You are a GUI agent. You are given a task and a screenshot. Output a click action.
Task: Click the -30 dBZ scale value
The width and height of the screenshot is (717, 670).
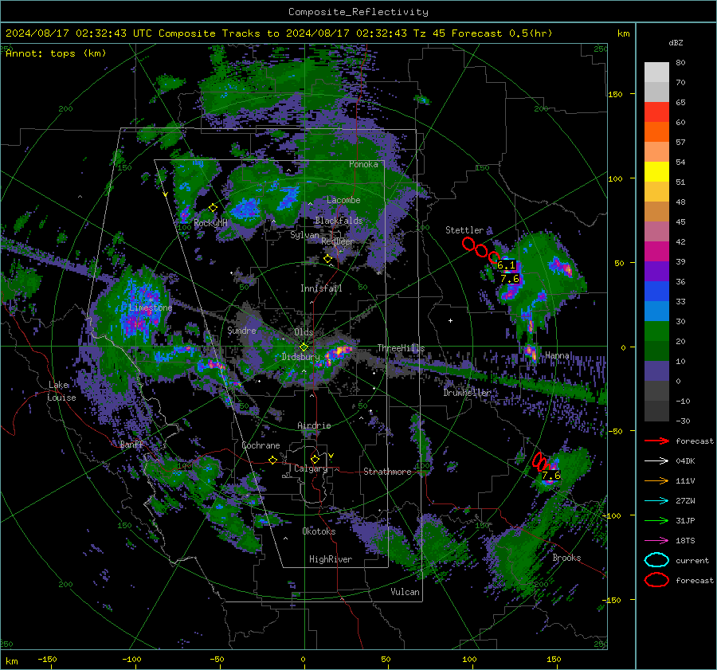coord(684,421)
